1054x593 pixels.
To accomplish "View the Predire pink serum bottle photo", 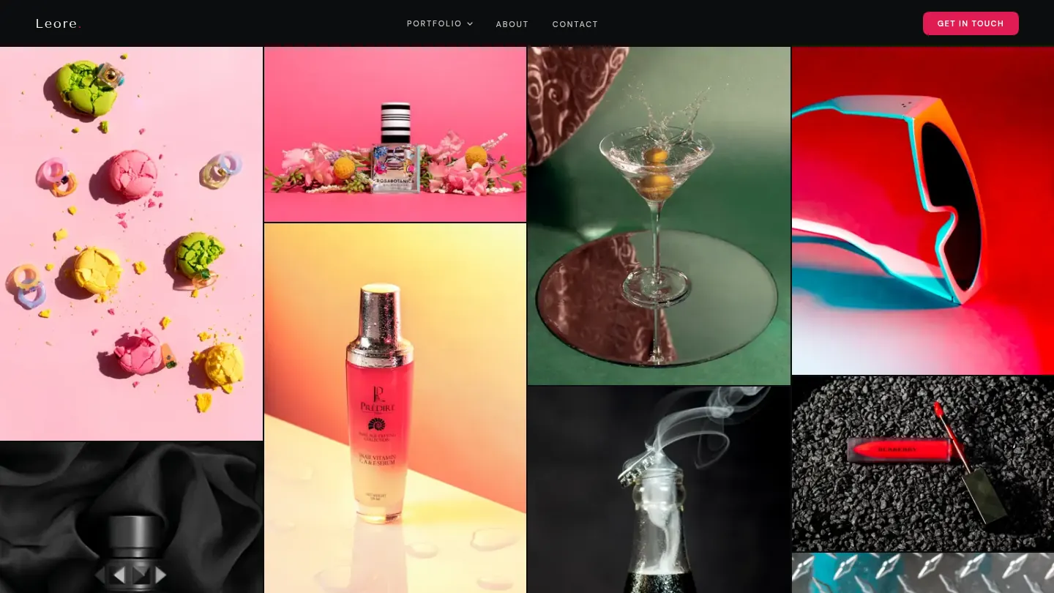I will pos(395,408).
